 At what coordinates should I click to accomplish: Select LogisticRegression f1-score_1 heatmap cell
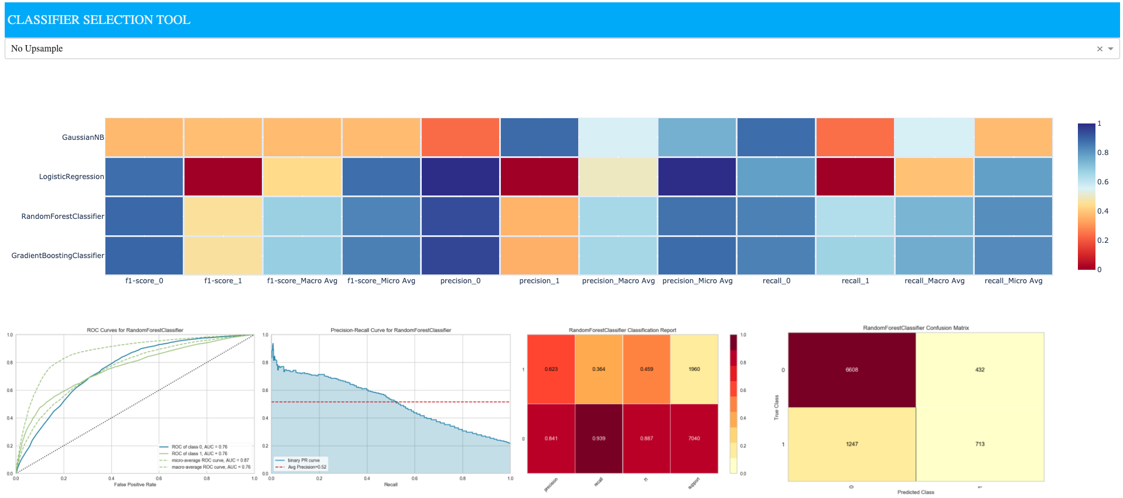pyautogui.click(x=223, y=177)
